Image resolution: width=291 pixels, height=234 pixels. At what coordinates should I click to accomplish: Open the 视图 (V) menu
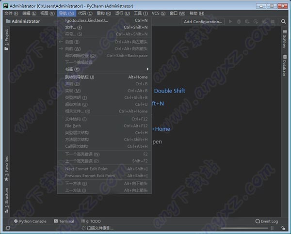[x=48, y=14]
